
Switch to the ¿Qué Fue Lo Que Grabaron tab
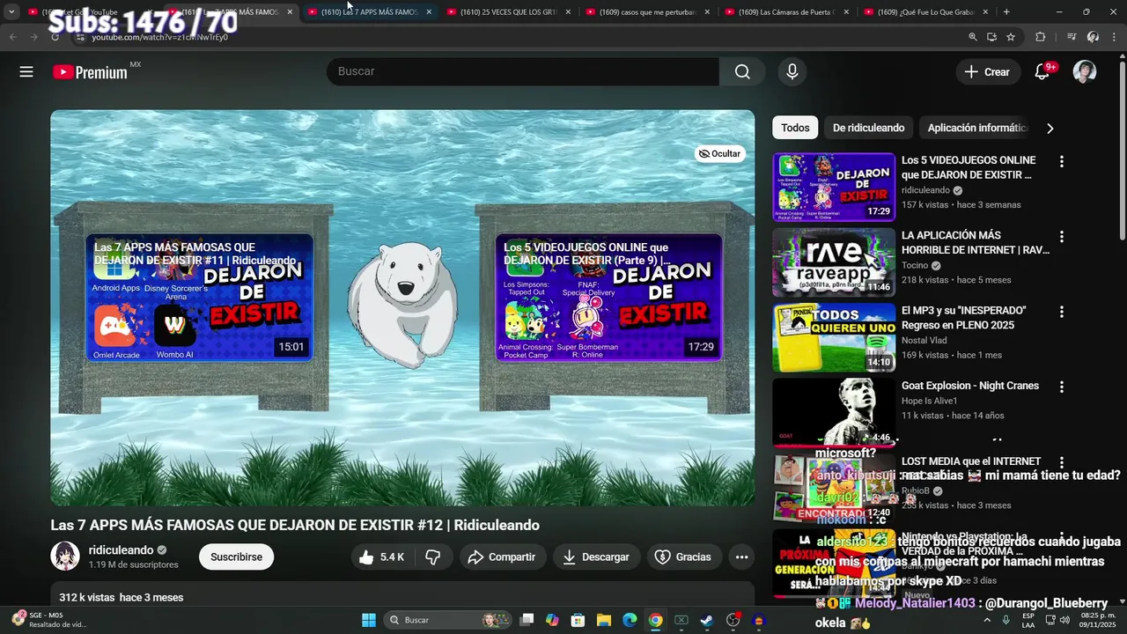925,12
